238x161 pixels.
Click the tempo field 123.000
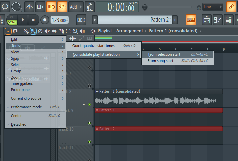click(x=59, y=20)
